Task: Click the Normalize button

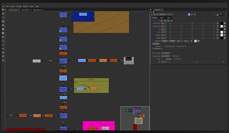Action: [156, 44]
